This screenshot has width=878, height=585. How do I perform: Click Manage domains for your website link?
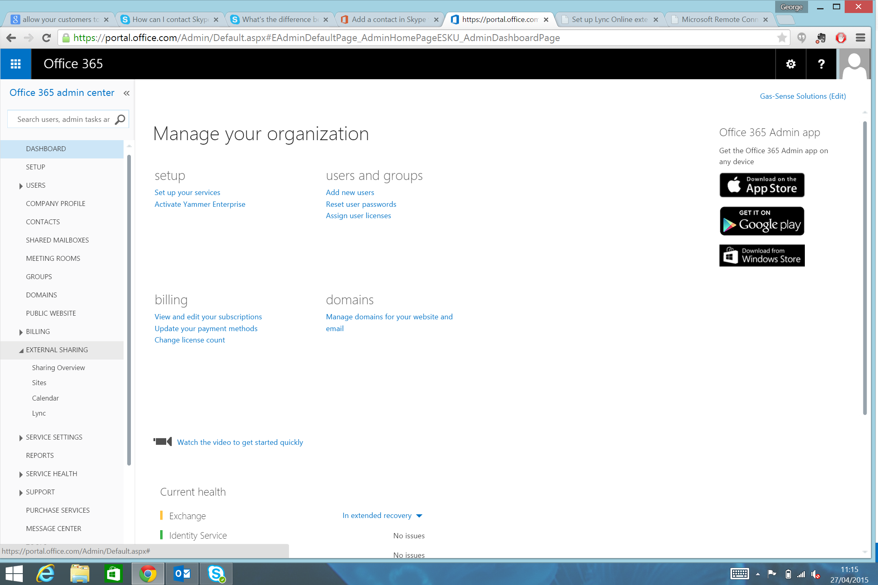pyautogui.click(x=389, y=323)
